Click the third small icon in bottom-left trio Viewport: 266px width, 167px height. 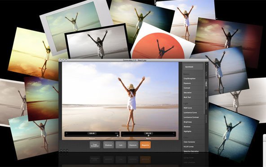coord(67,150)
